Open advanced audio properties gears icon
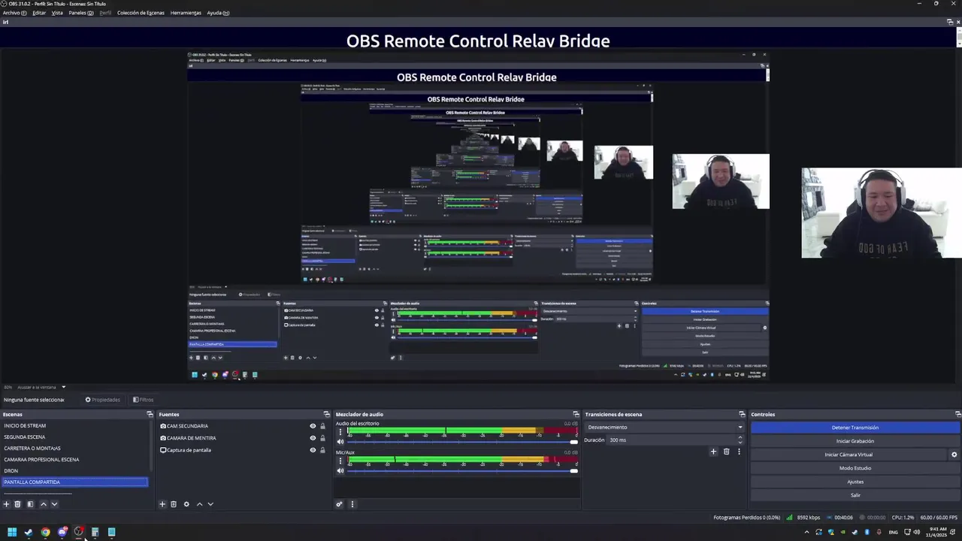The height and width of the screenshot is (541, 962). [x=340, y=504]
